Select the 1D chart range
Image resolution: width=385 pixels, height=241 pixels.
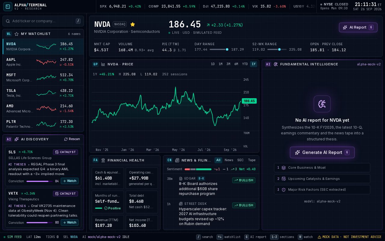213,64
